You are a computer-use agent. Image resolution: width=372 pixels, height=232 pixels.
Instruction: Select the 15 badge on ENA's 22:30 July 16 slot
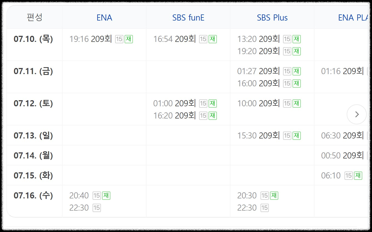[x=97, y=208]
